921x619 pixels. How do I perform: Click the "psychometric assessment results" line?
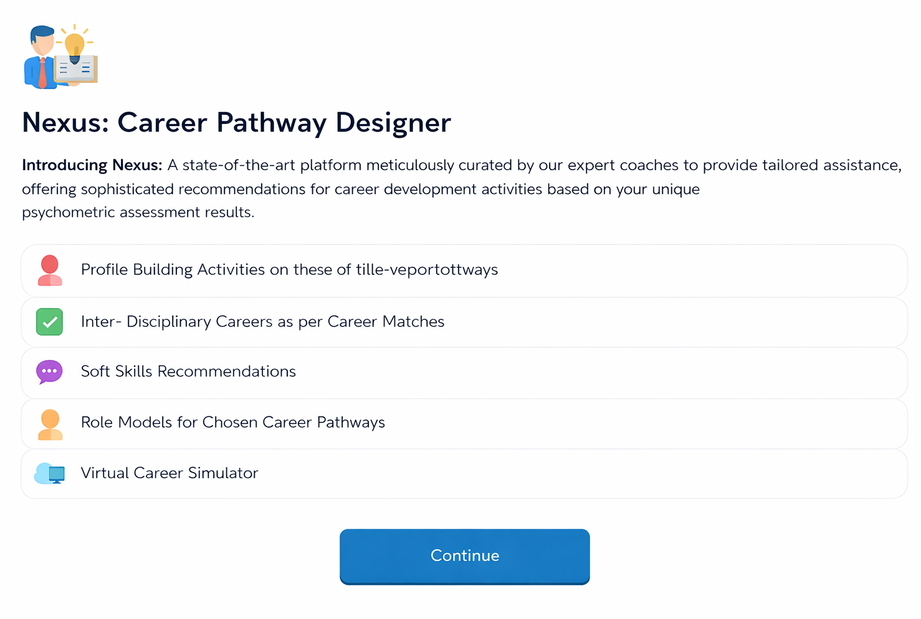138,213
